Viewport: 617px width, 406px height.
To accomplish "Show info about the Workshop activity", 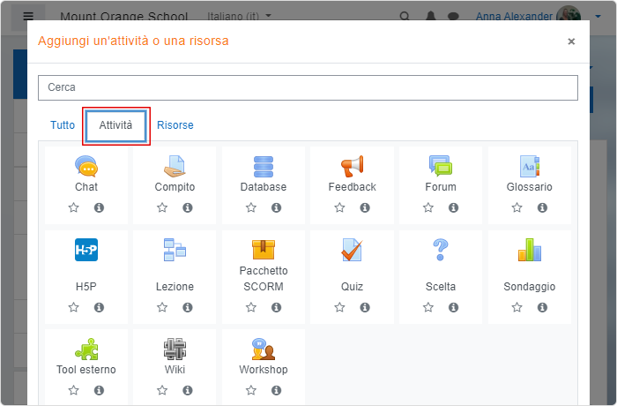I will click(276, 390).
